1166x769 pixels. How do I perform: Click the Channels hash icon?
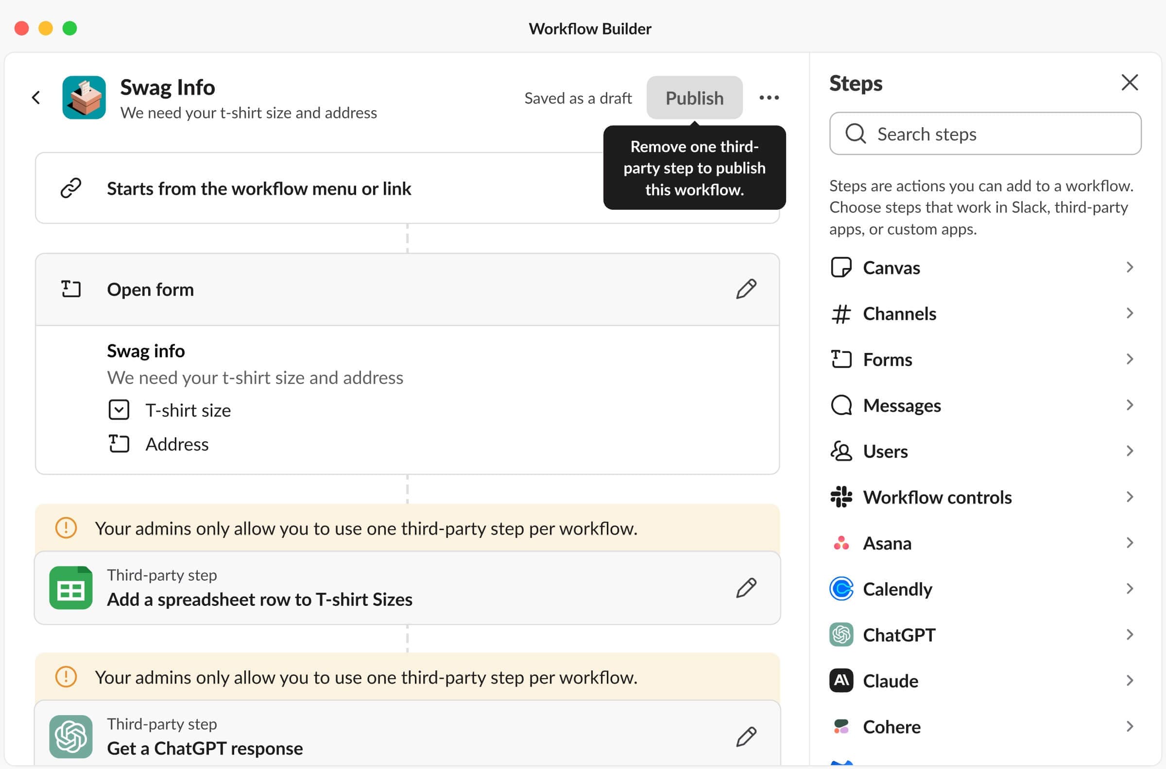841,314
